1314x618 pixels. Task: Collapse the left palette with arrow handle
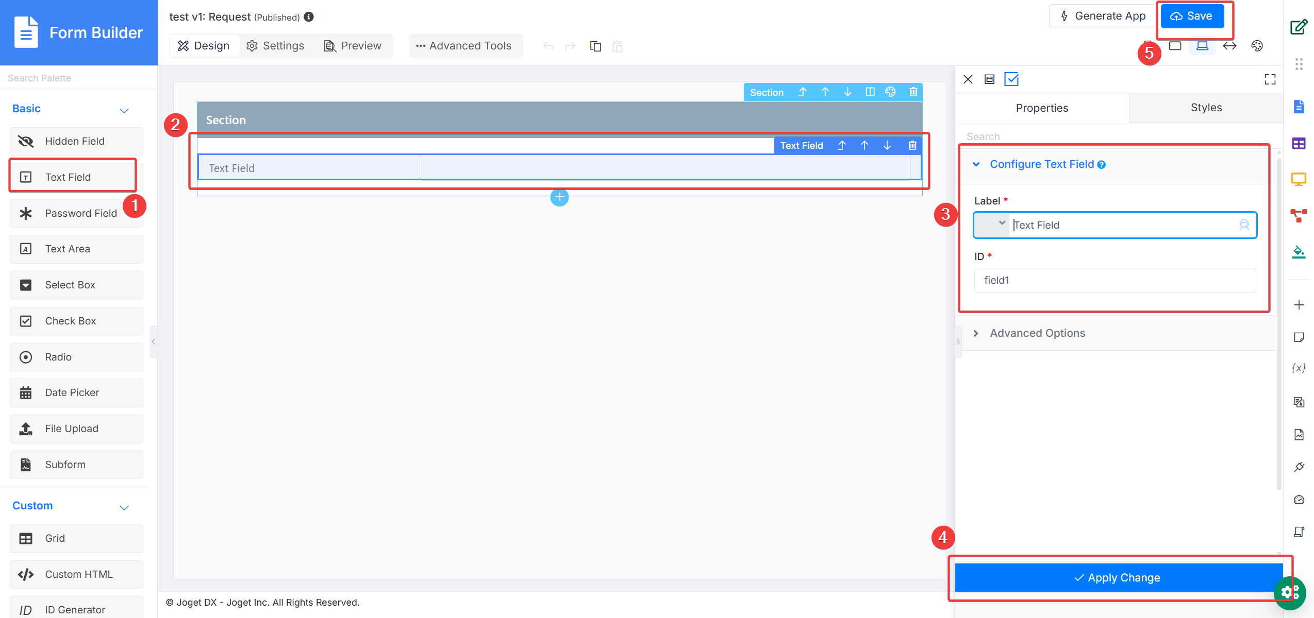click(x=153, y=341)
